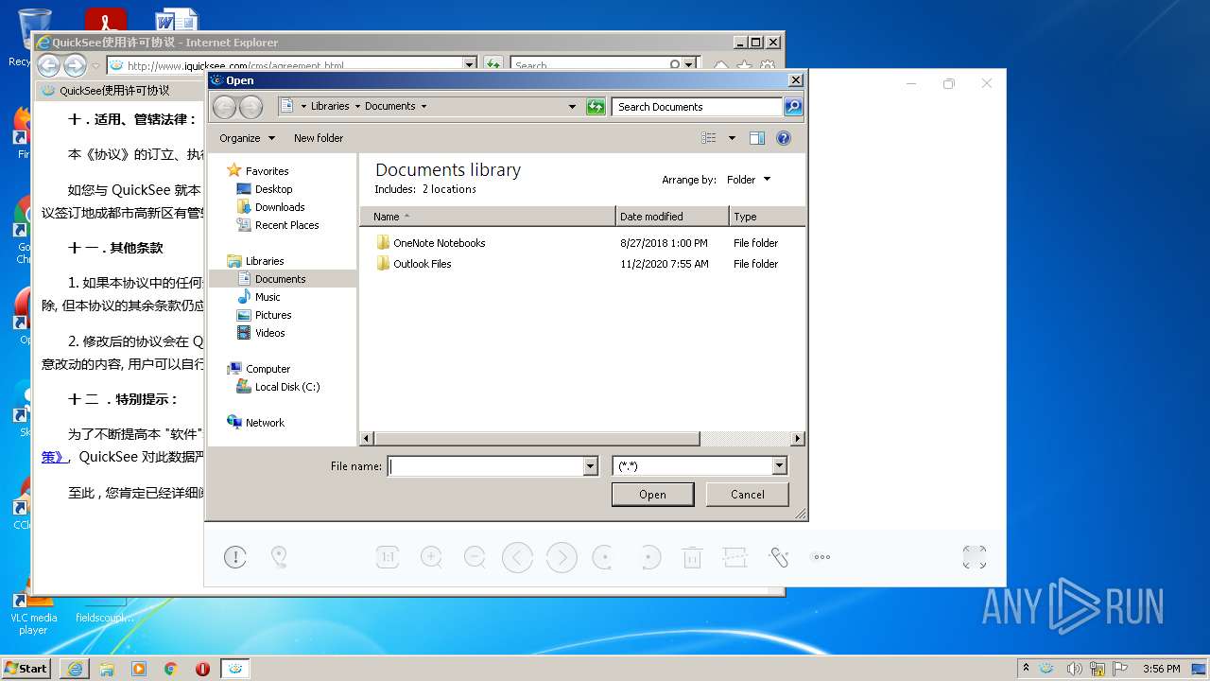Viewport: 1210px width, 681px height.
Task: Select Documents in Libraries tree
Action: 283,279
